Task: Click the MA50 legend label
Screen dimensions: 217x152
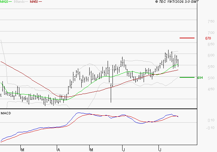Action: (34, 2)
